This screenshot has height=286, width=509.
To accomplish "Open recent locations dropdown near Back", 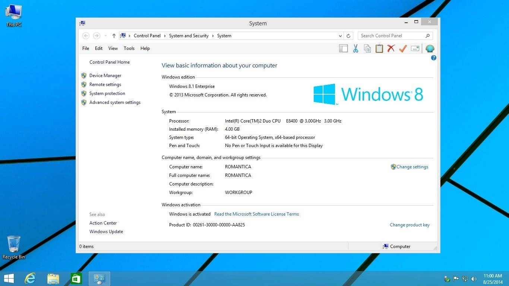I will 106,36.
